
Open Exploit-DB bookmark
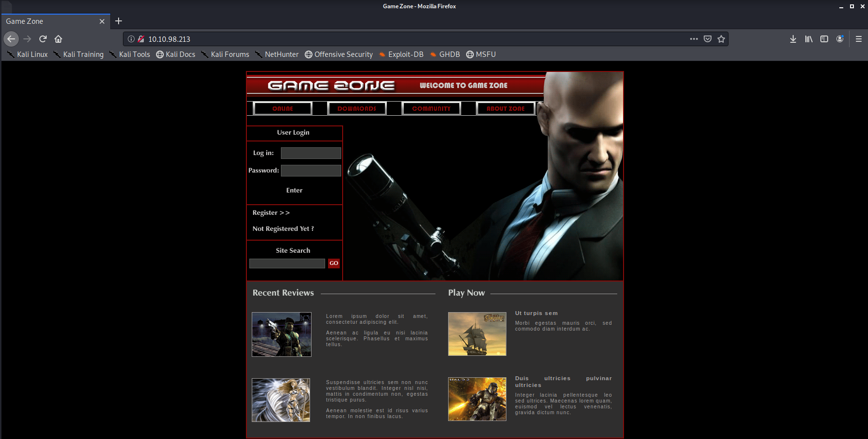tap(401, 54)
